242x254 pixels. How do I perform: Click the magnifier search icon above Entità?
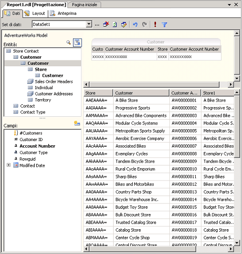pyautogui.click(x=68, y=42)
